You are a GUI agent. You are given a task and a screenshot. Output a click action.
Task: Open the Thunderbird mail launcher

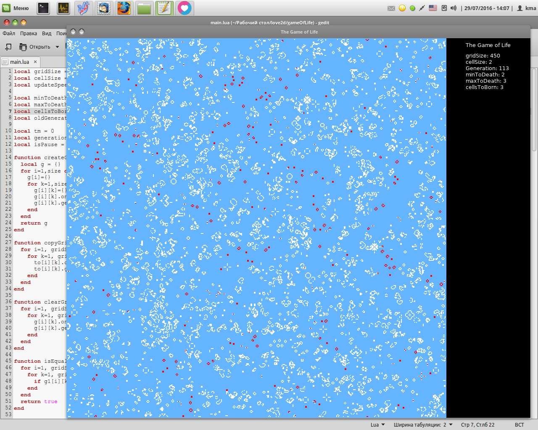[x=104, y=8]
